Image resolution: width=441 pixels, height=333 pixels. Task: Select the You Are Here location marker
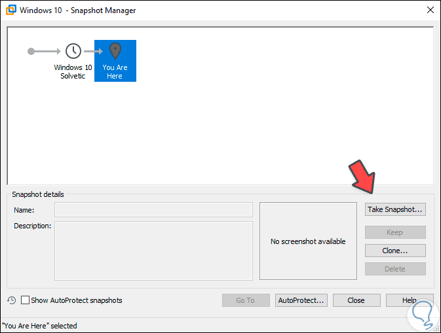point(115,51)
